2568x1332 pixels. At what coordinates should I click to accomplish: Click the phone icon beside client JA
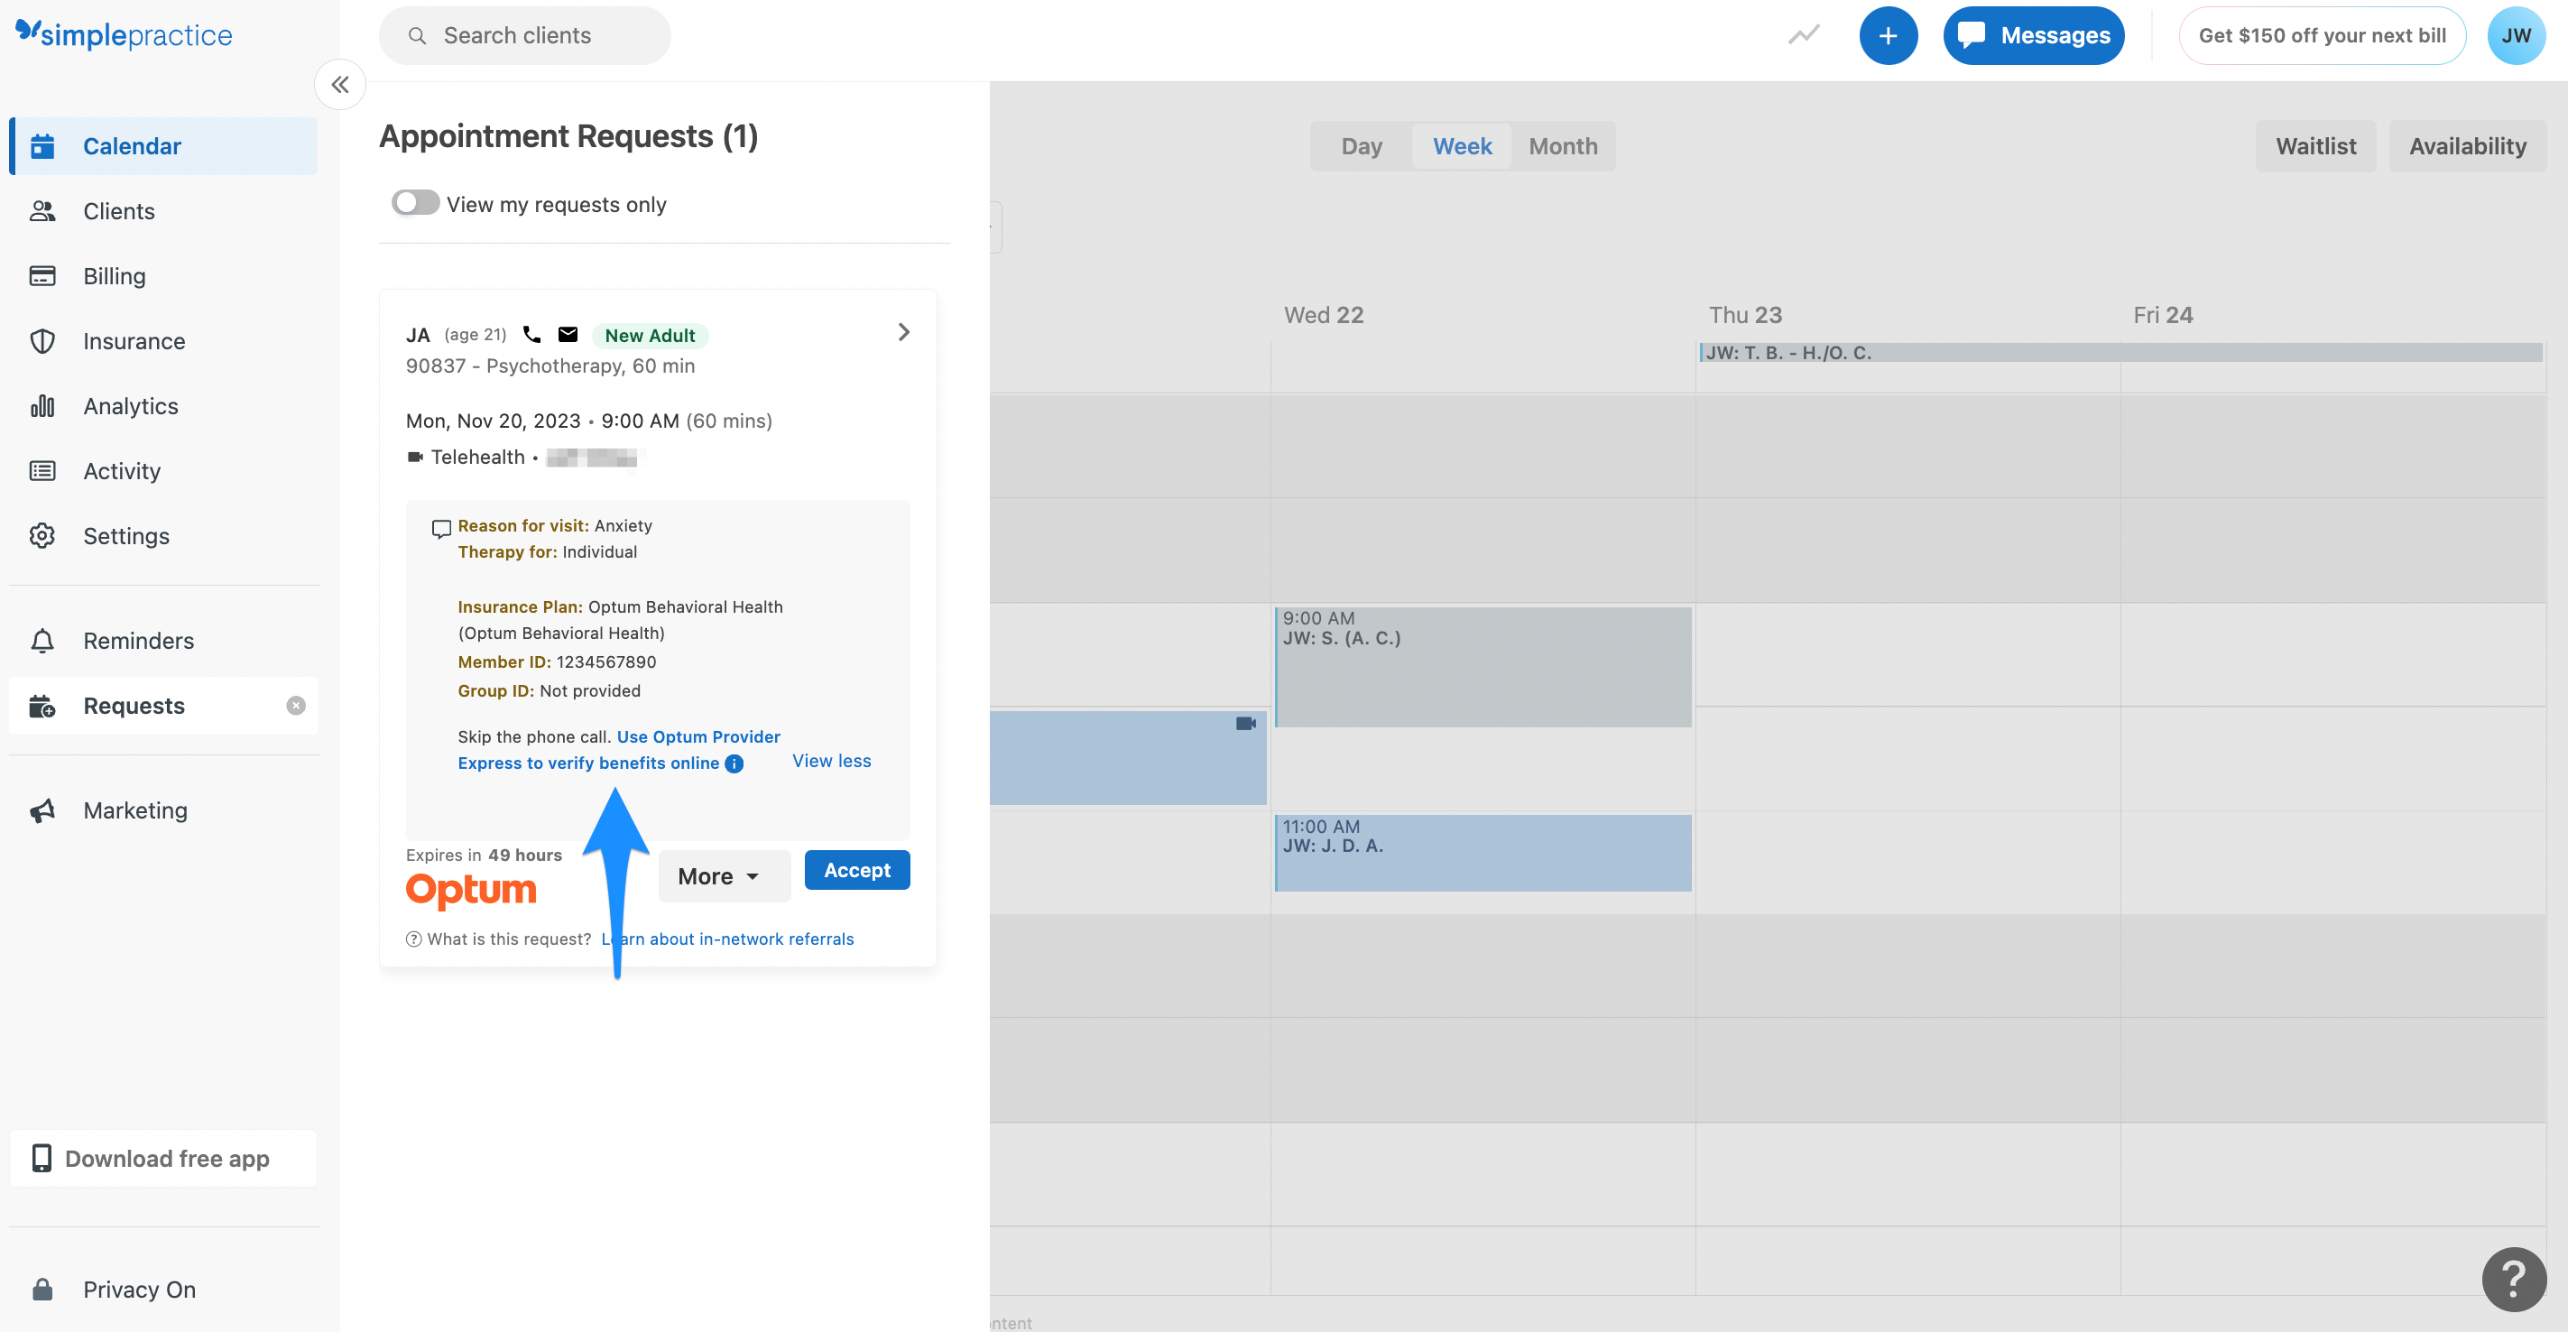531,335
